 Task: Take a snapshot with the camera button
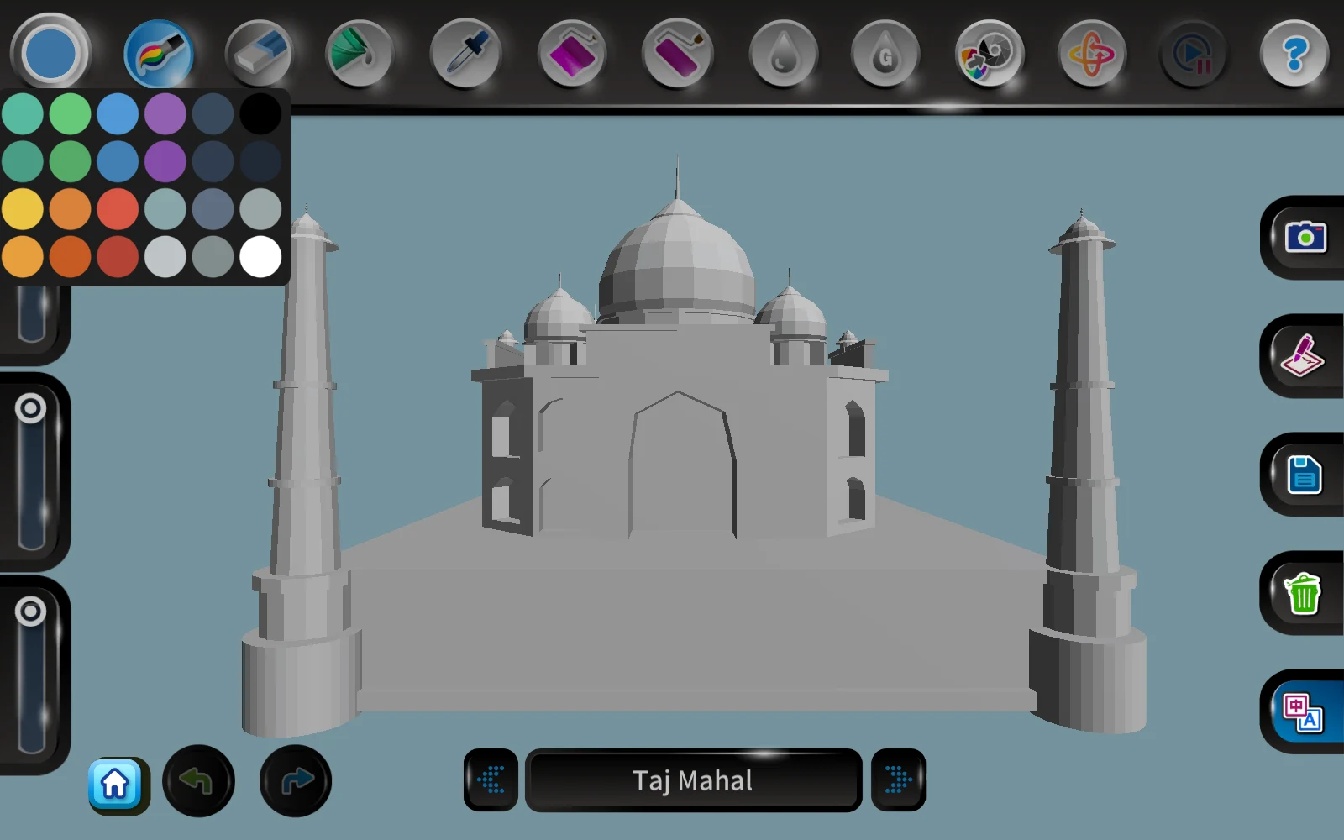(1305, 238)
